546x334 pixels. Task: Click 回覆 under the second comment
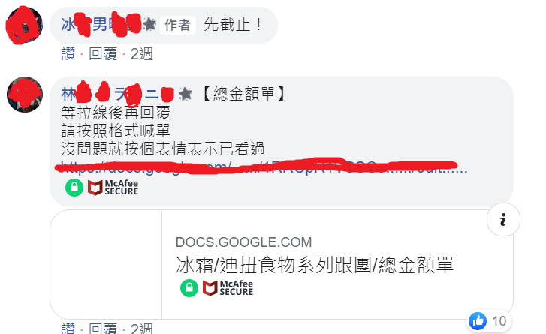[x=103, y=329]
